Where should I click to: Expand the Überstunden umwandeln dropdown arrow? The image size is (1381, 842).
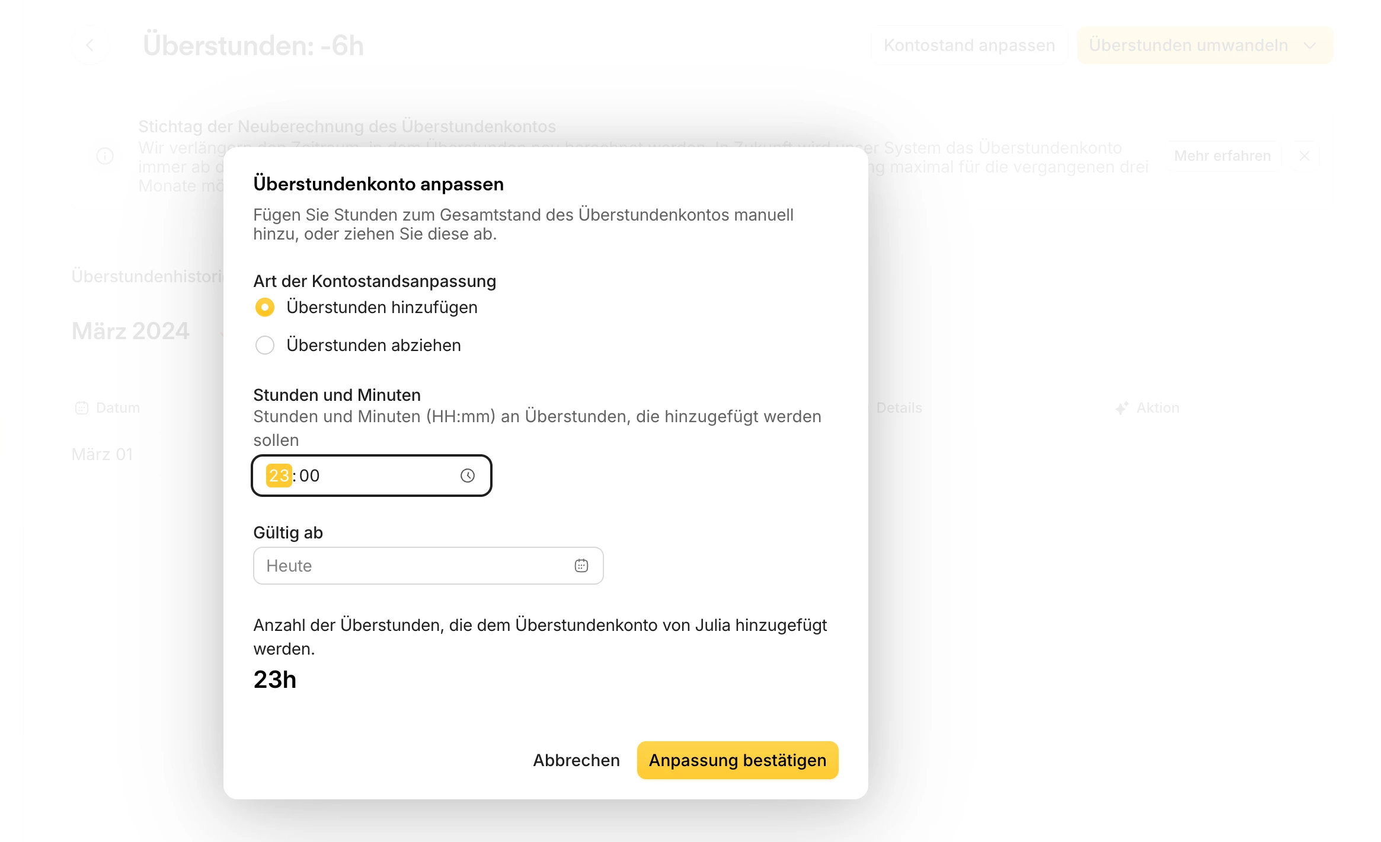coord(1310,46)
